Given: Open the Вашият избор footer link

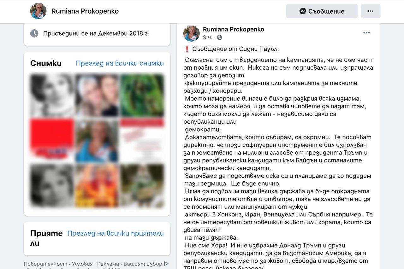Looking at the screenshot, I should pos(143,264).
